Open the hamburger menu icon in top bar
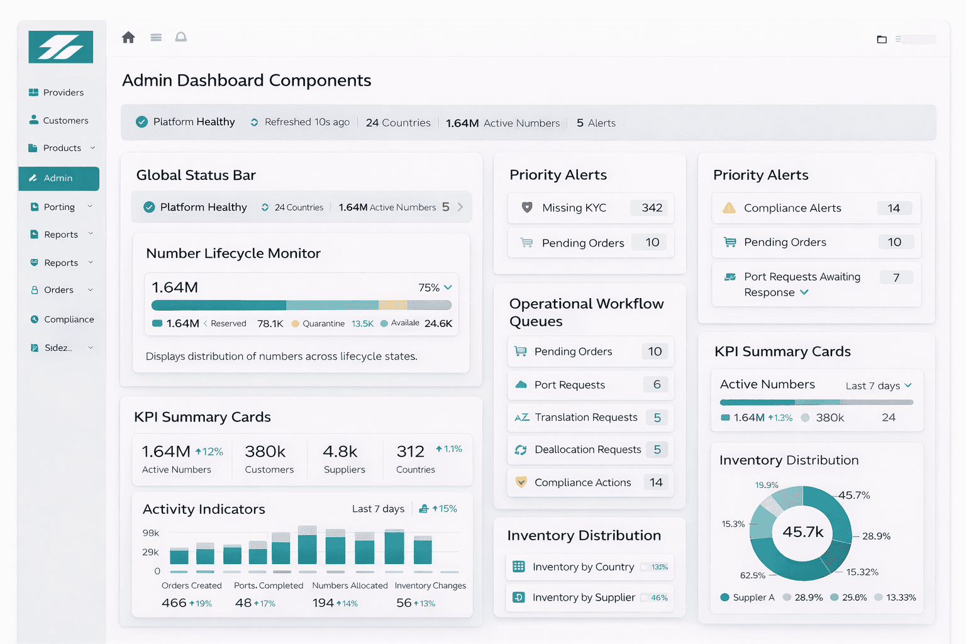This screenshot has width=966, height=644. pos(156,38)
